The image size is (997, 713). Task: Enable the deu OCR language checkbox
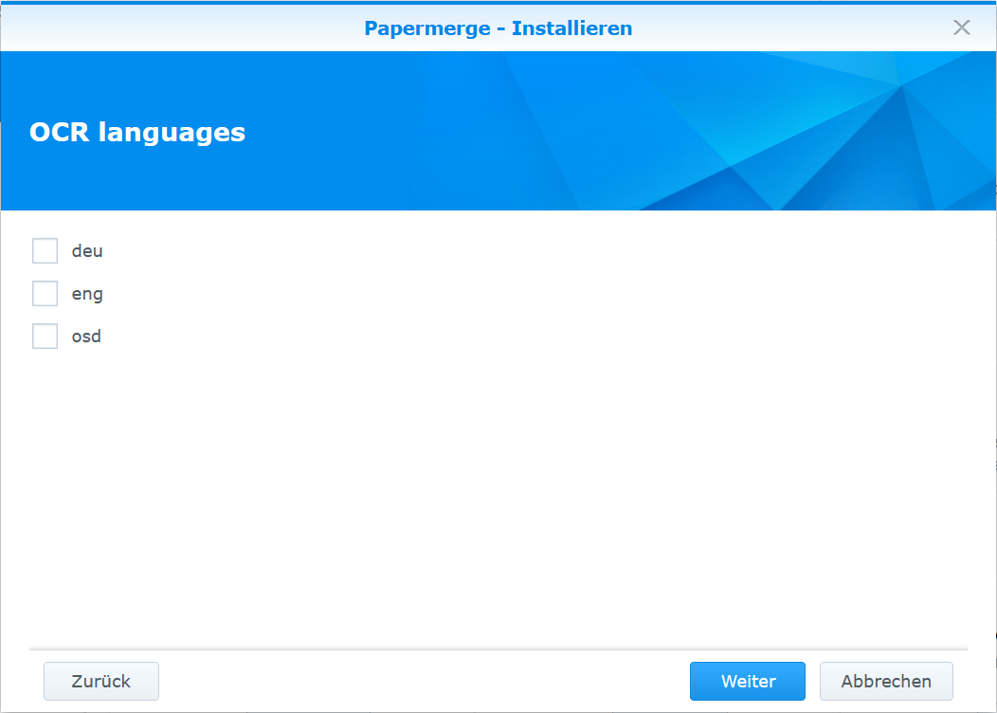click(x=45, y=250)
